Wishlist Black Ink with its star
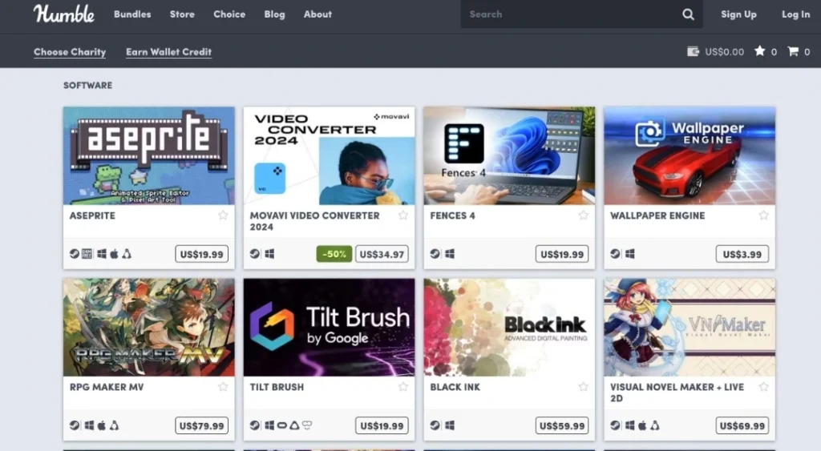The height and width of the screenshot is (451, 821). coord(584,387)
